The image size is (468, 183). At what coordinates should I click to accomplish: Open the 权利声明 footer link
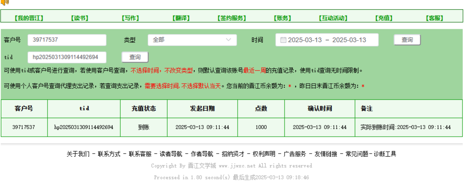click(264, 154)
